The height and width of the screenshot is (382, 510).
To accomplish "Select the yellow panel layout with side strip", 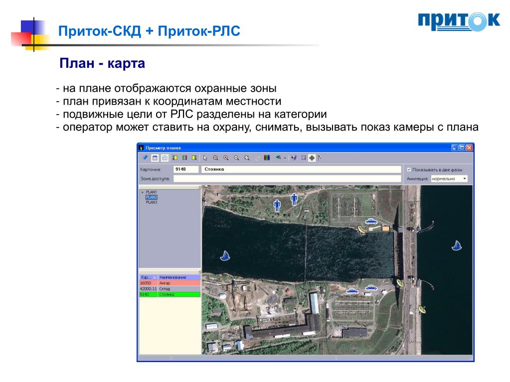I will tap(194, 158).
